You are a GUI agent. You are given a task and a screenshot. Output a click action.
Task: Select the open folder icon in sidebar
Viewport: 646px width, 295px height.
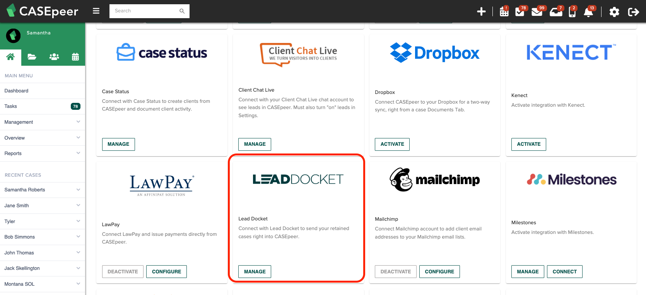[x=32, y=57]
